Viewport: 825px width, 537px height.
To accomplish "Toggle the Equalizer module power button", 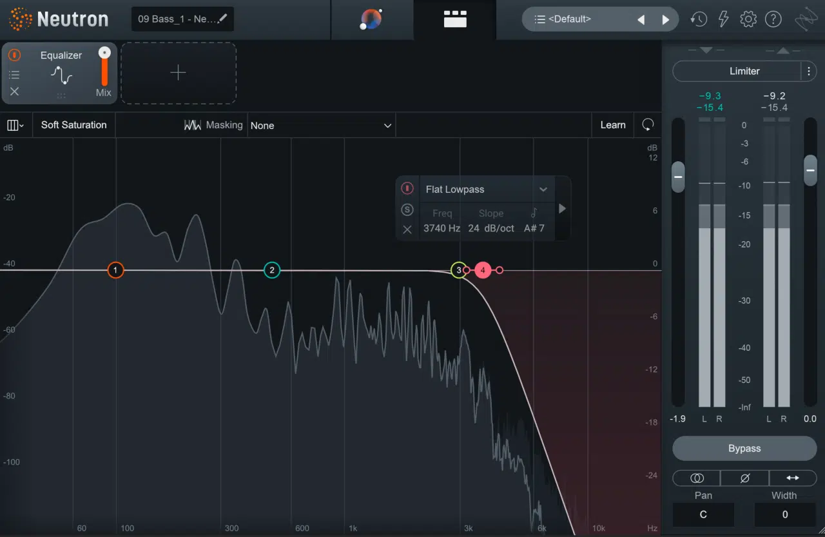I will tap(14, 55).
